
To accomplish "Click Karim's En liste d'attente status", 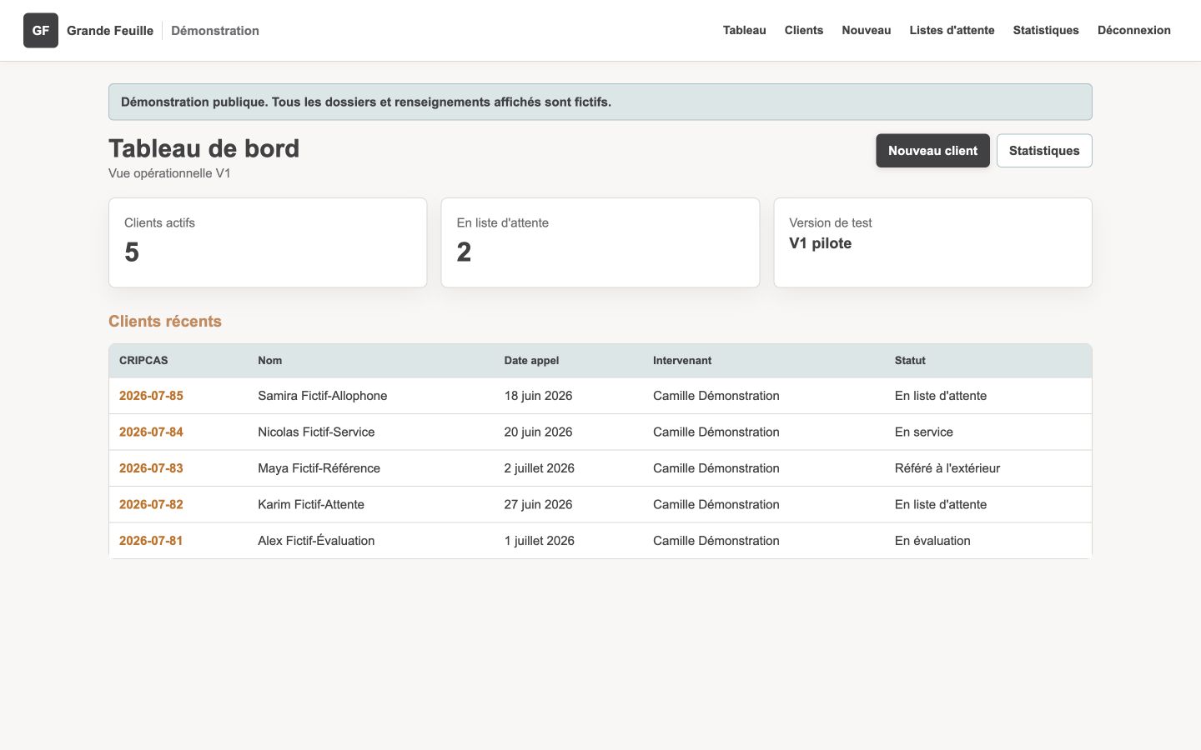I will (x=941, y=504).
